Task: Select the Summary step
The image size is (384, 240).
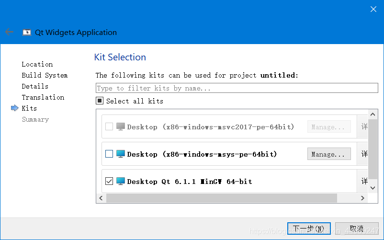Action: coord(35,119)
